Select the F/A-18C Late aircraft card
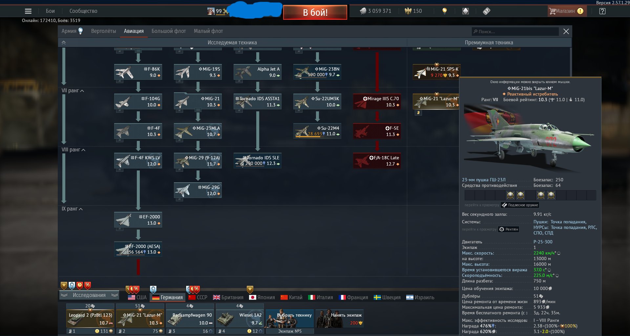The height and width of the screenshot is (336, 630). (x=377, y=161)
